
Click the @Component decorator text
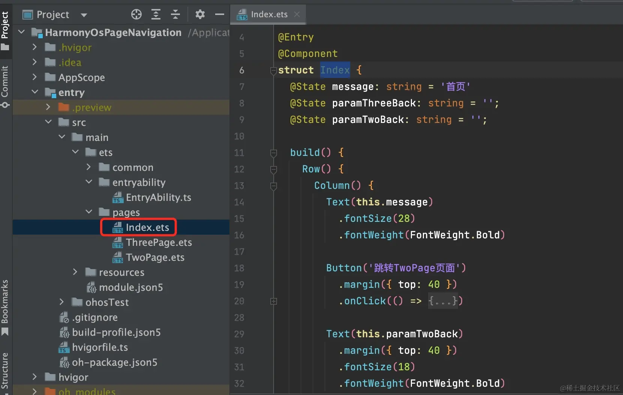pyautogui.click(x=308, y=54)
